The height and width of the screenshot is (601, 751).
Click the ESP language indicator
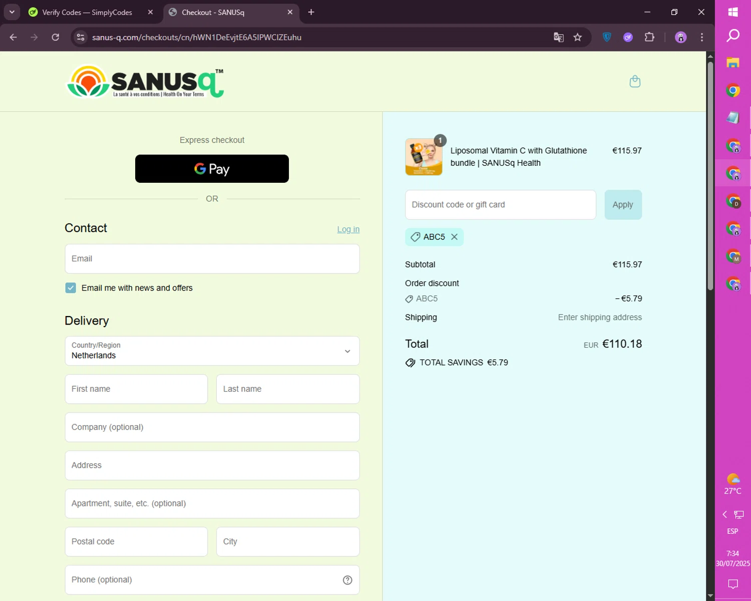click(x=732, y=531)
